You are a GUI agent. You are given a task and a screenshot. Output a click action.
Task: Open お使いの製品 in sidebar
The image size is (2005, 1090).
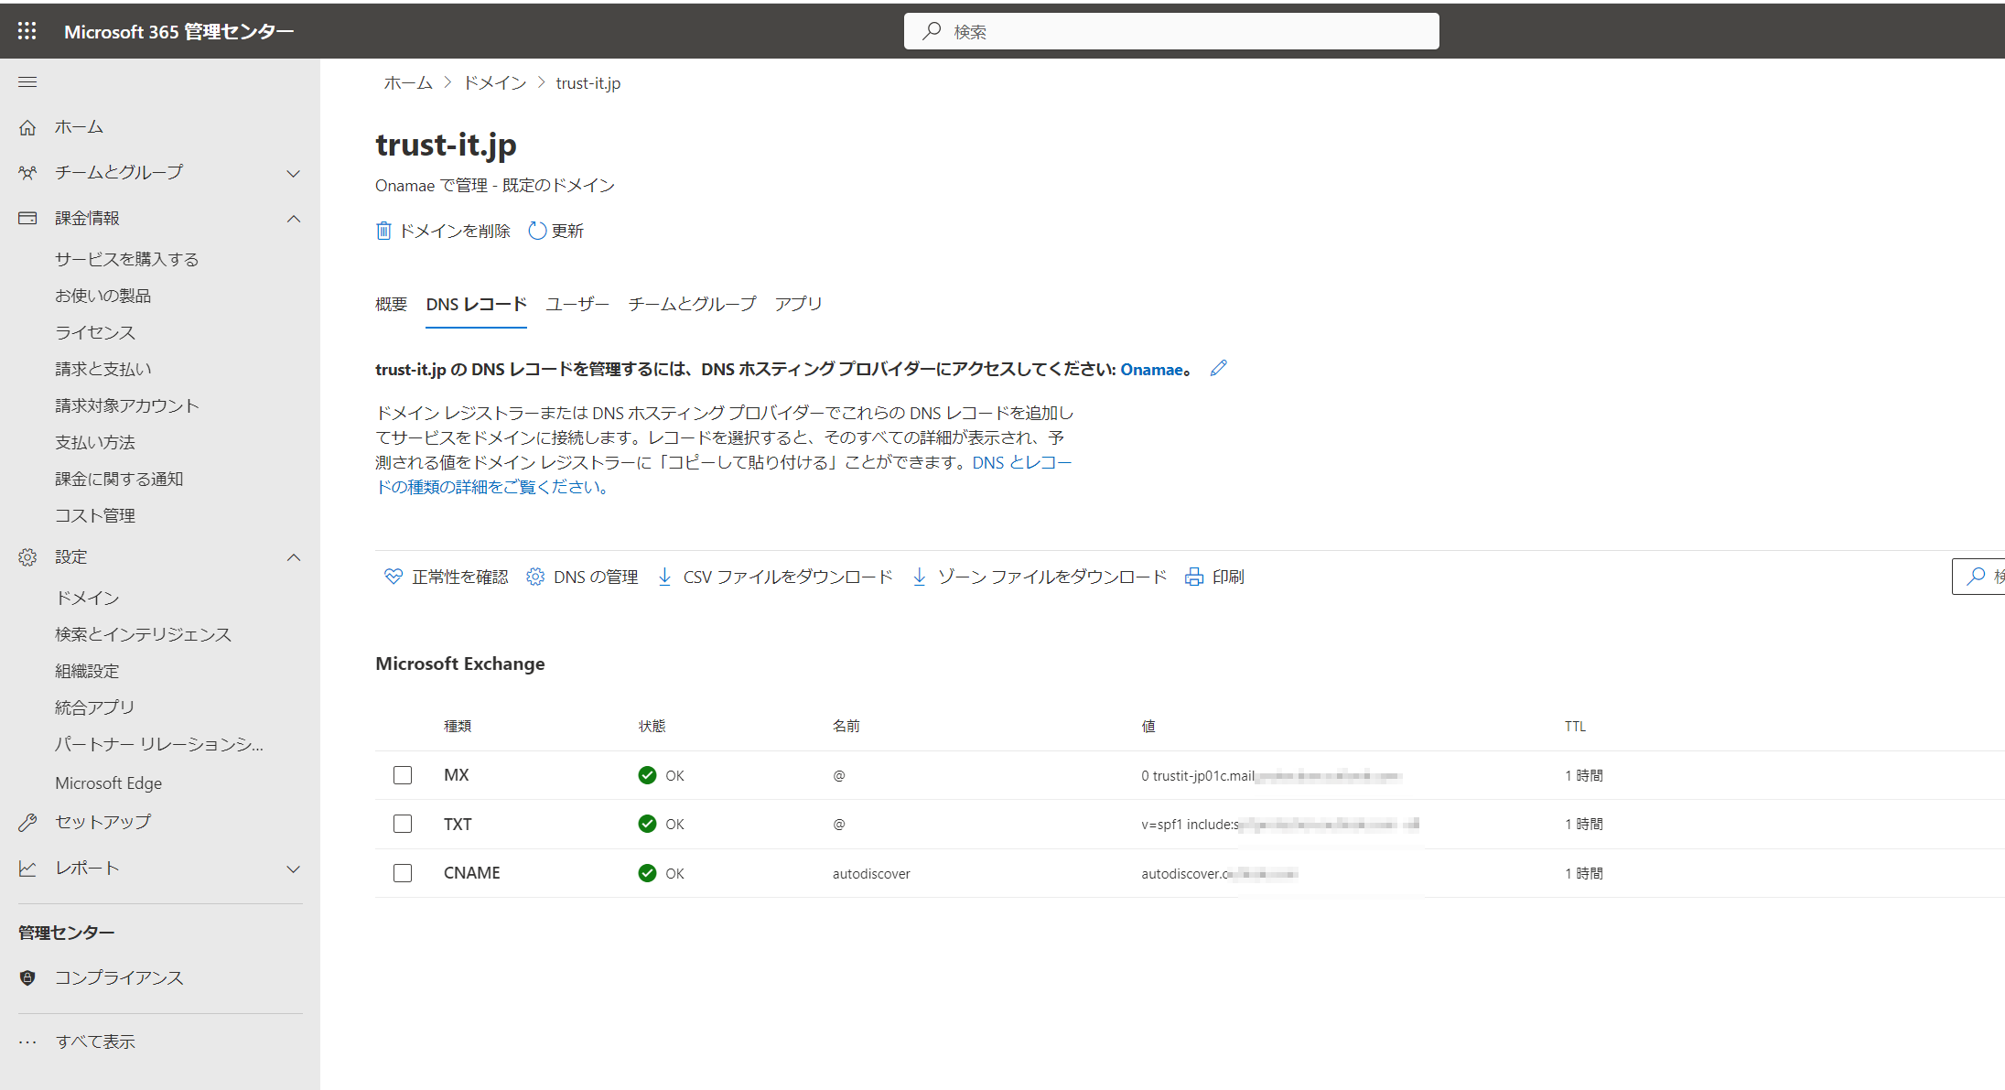click(x=102, y=296)
